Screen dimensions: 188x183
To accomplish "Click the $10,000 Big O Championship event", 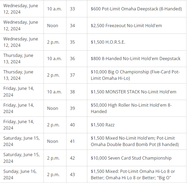I will click(135, 75).
